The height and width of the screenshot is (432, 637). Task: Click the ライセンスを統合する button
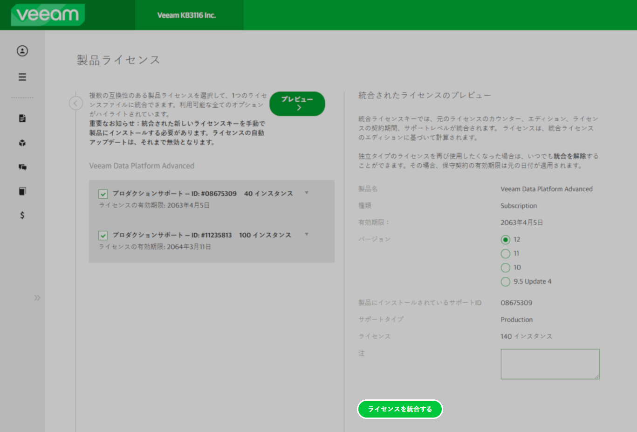[400, 409]
